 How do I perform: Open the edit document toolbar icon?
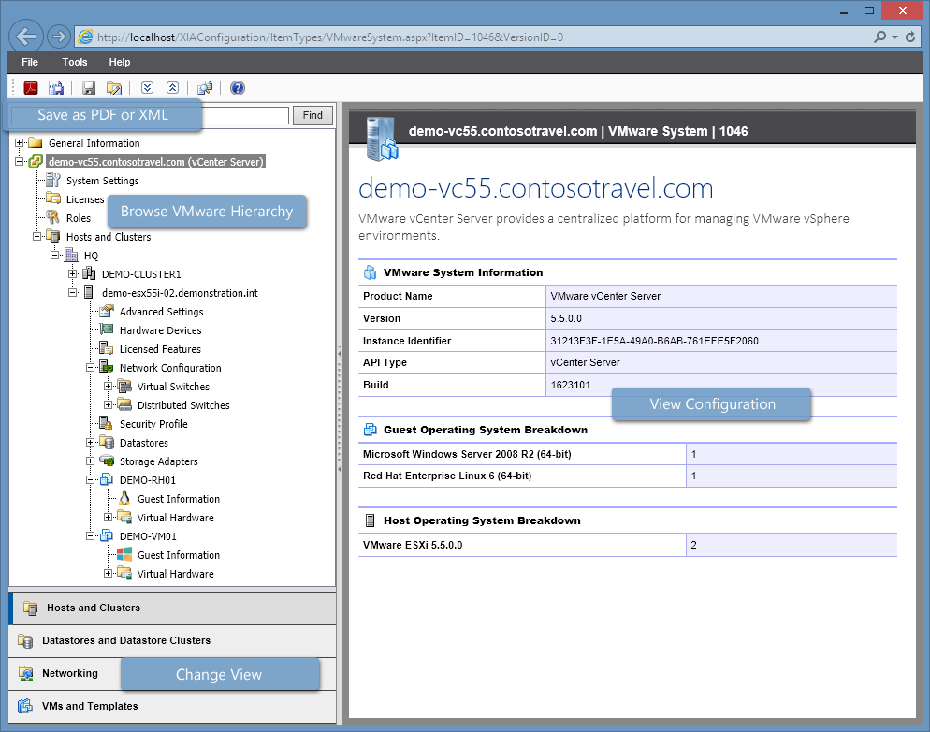[x=114, y=87]
